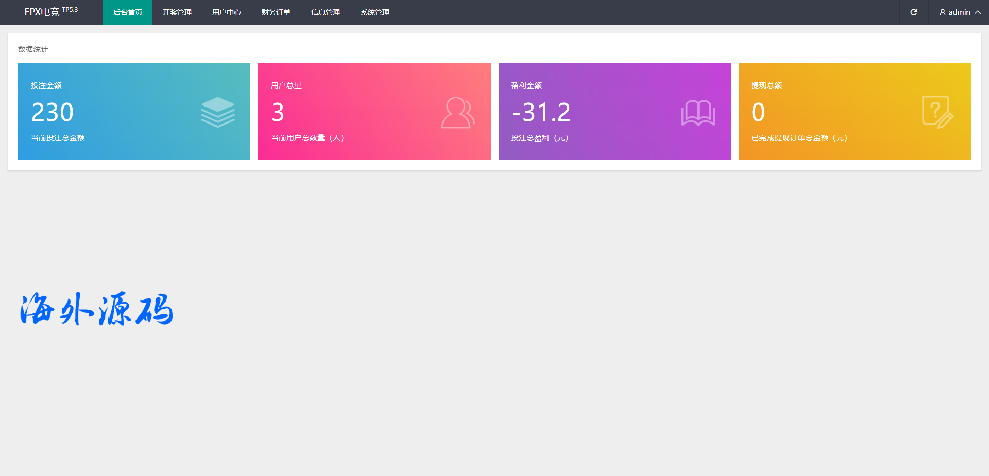
Task: Click the profit value -31.2
Action: click(x=541, y=112)
